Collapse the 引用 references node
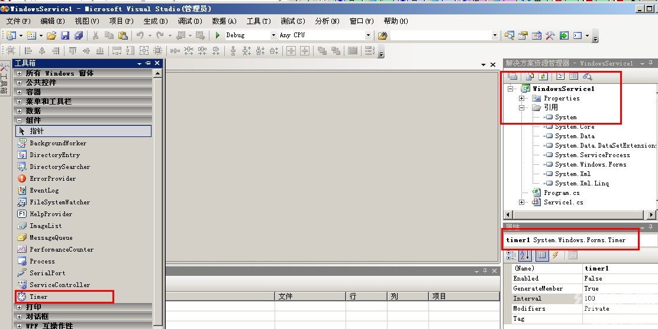This screenshot has width=658, height=329. [x=522, y=108]
